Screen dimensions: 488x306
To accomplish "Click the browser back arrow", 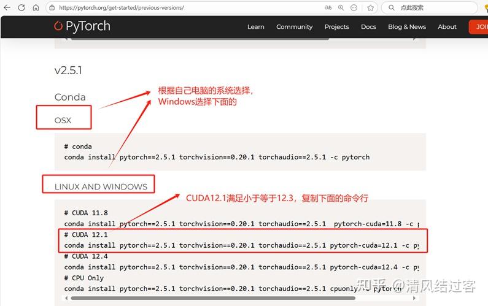I will [x=7, y=7].
